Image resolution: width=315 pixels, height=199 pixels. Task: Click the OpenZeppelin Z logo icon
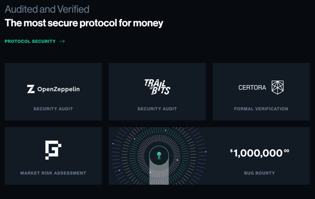pyautogui.click(x=31, y=89)
